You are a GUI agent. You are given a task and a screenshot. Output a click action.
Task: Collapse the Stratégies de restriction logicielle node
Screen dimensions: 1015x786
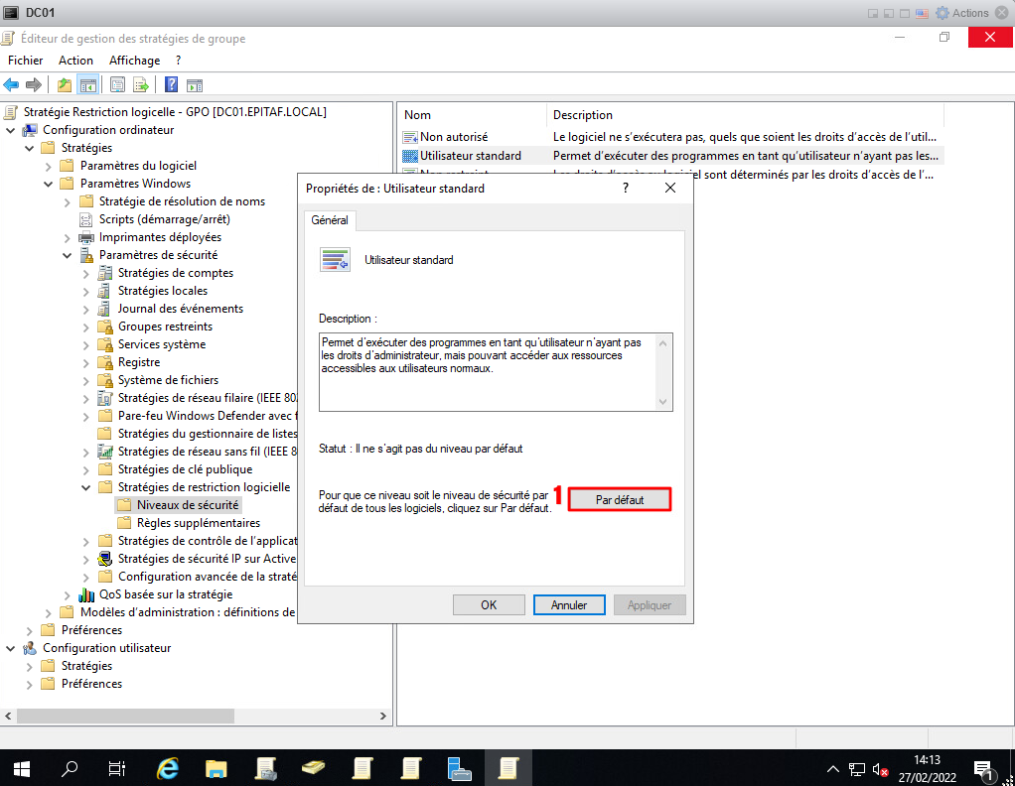pos(85,487)
